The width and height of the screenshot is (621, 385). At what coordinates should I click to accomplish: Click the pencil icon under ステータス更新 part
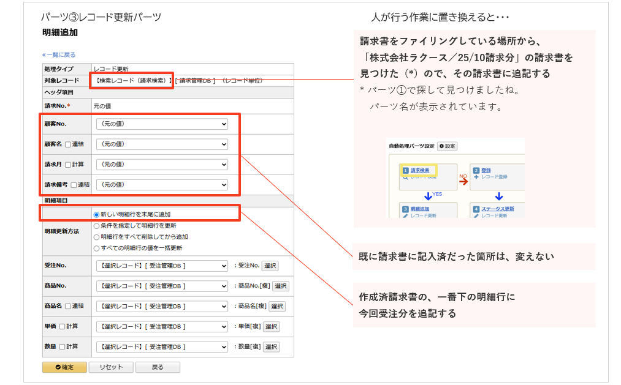tap(476, 215)
